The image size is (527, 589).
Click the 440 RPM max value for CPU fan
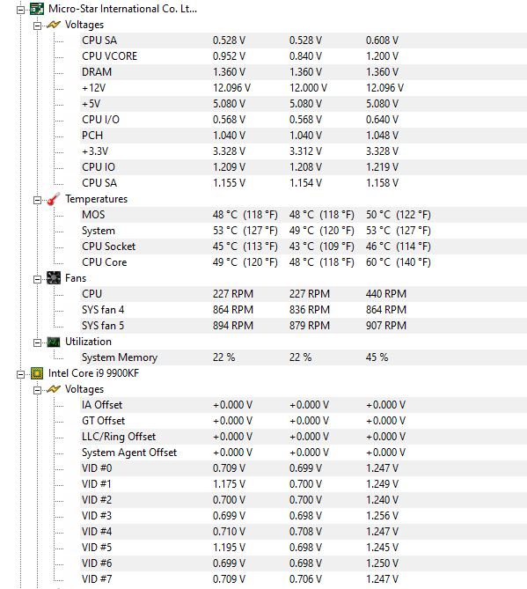(386, 294)
